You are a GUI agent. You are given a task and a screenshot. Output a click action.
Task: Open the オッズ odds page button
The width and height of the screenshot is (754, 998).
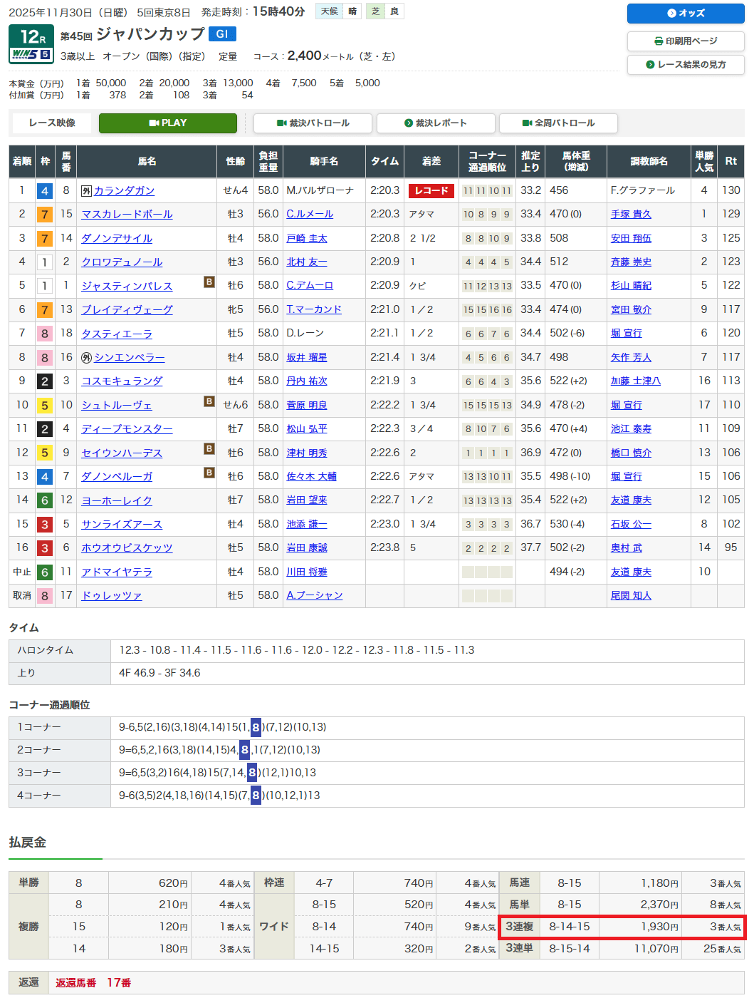(x=685, y=14)
